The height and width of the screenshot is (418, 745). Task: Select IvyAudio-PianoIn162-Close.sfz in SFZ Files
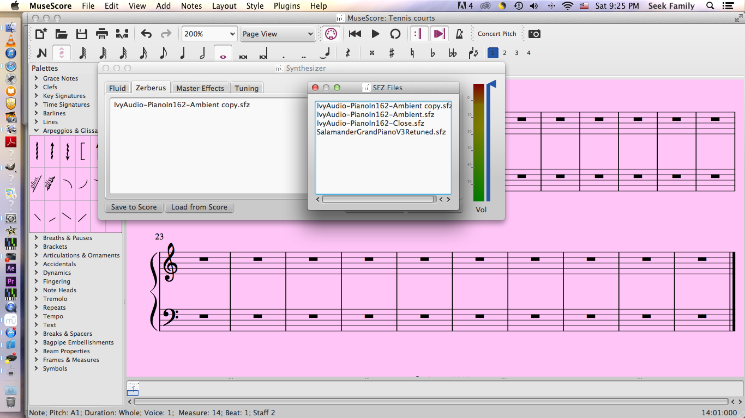[370, 123]
